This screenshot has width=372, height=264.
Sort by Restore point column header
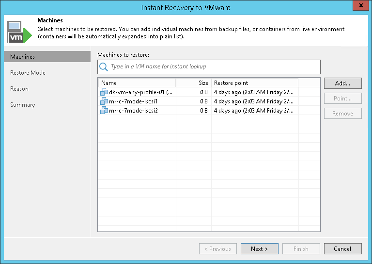click(x=254, y=83)
